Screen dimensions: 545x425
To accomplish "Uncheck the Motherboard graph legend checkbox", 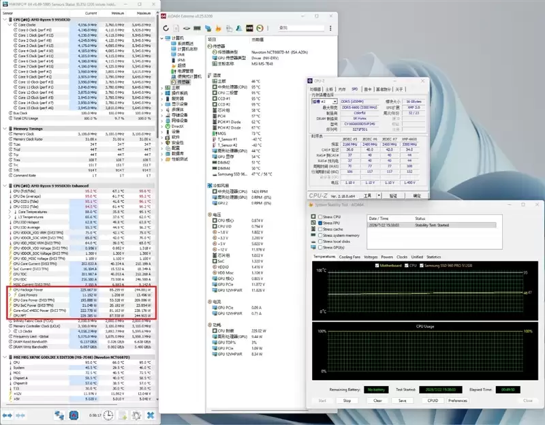I will (377, 266).
